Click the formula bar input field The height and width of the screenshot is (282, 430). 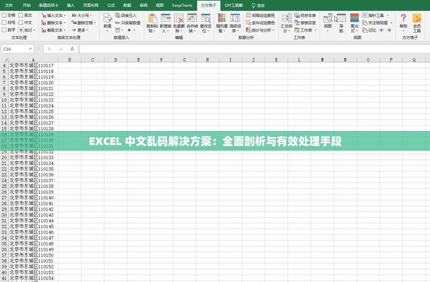click(255, 49)
